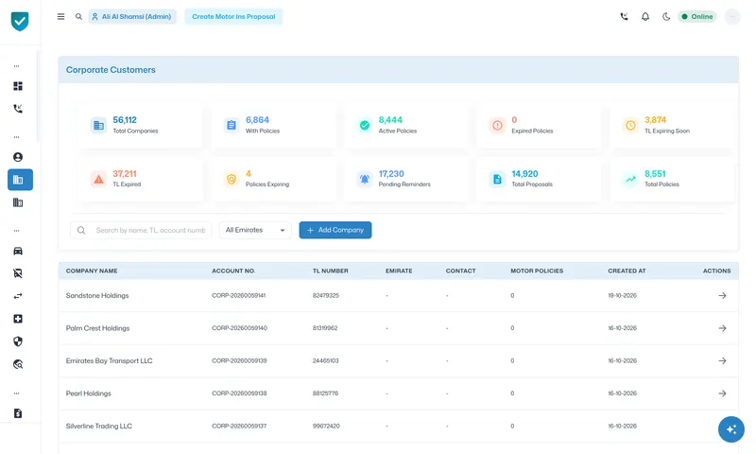This screenshot has width=756, height=454.
Task: Click Emirates Bay Transport LLC name
Action: [109, 361]
